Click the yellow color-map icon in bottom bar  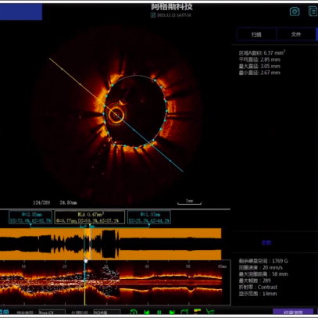(198, 312)
